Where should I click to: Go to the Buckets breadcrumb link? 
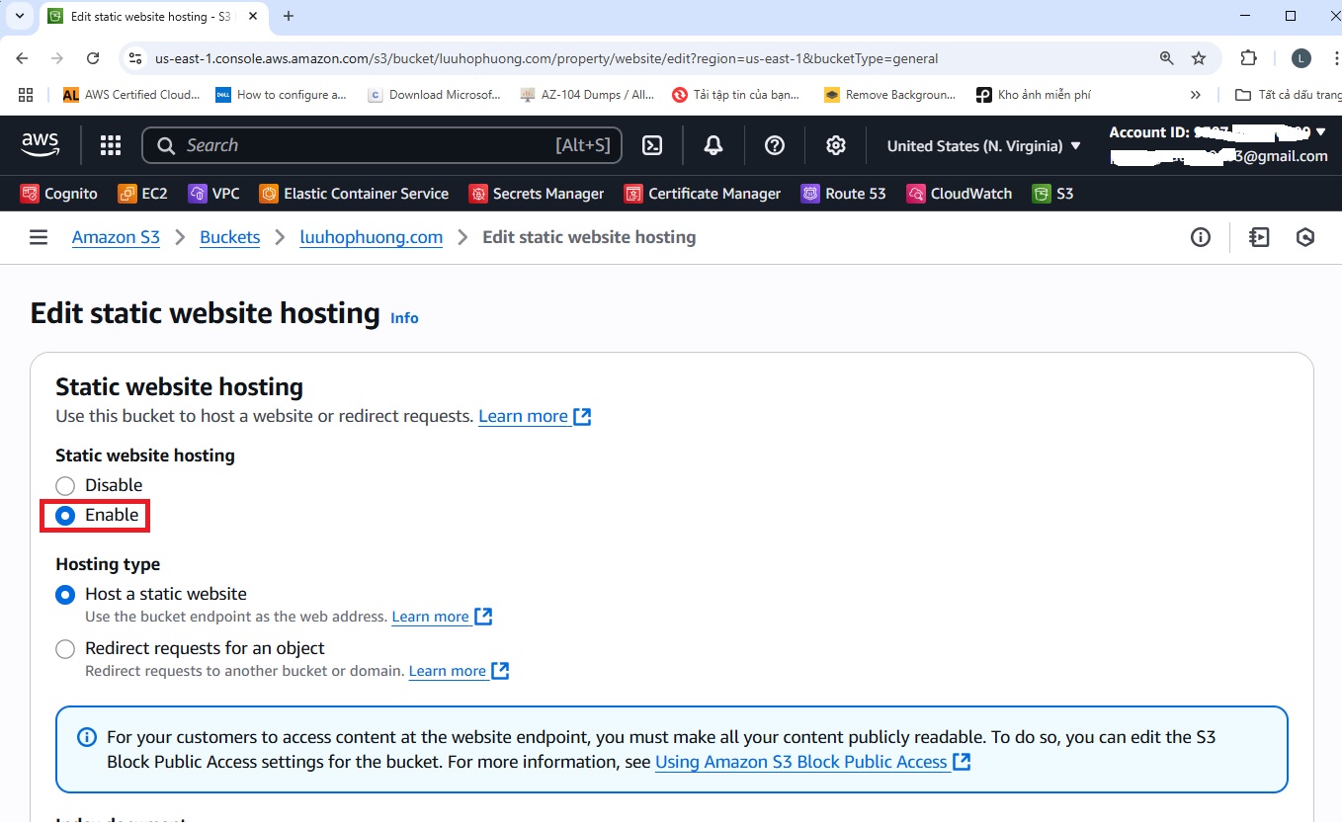point(229,237)
